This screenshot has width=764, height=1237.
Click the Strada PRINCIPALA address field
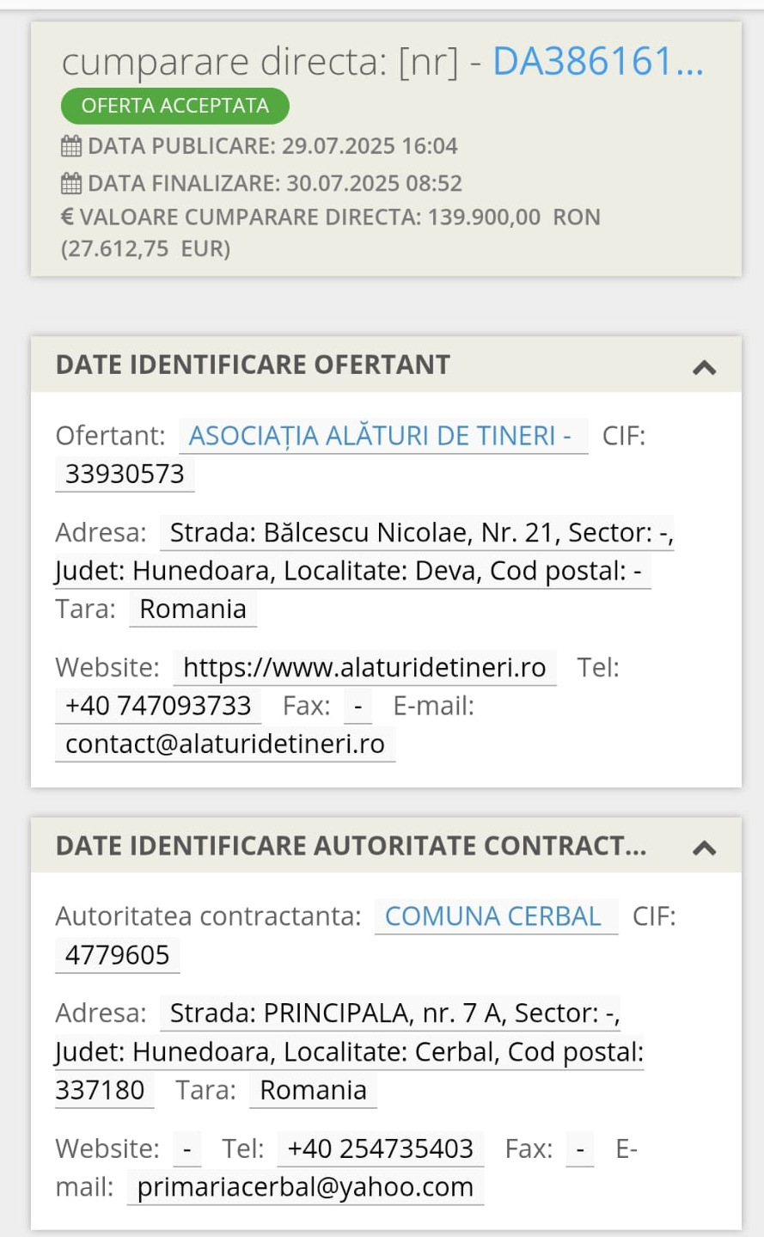390,1013
